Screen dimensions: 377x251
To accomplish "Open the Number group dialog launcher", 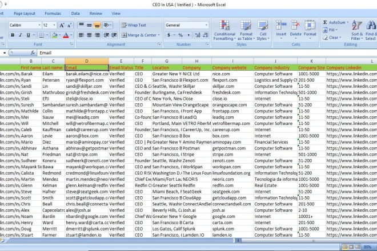I will pos(207,44).
